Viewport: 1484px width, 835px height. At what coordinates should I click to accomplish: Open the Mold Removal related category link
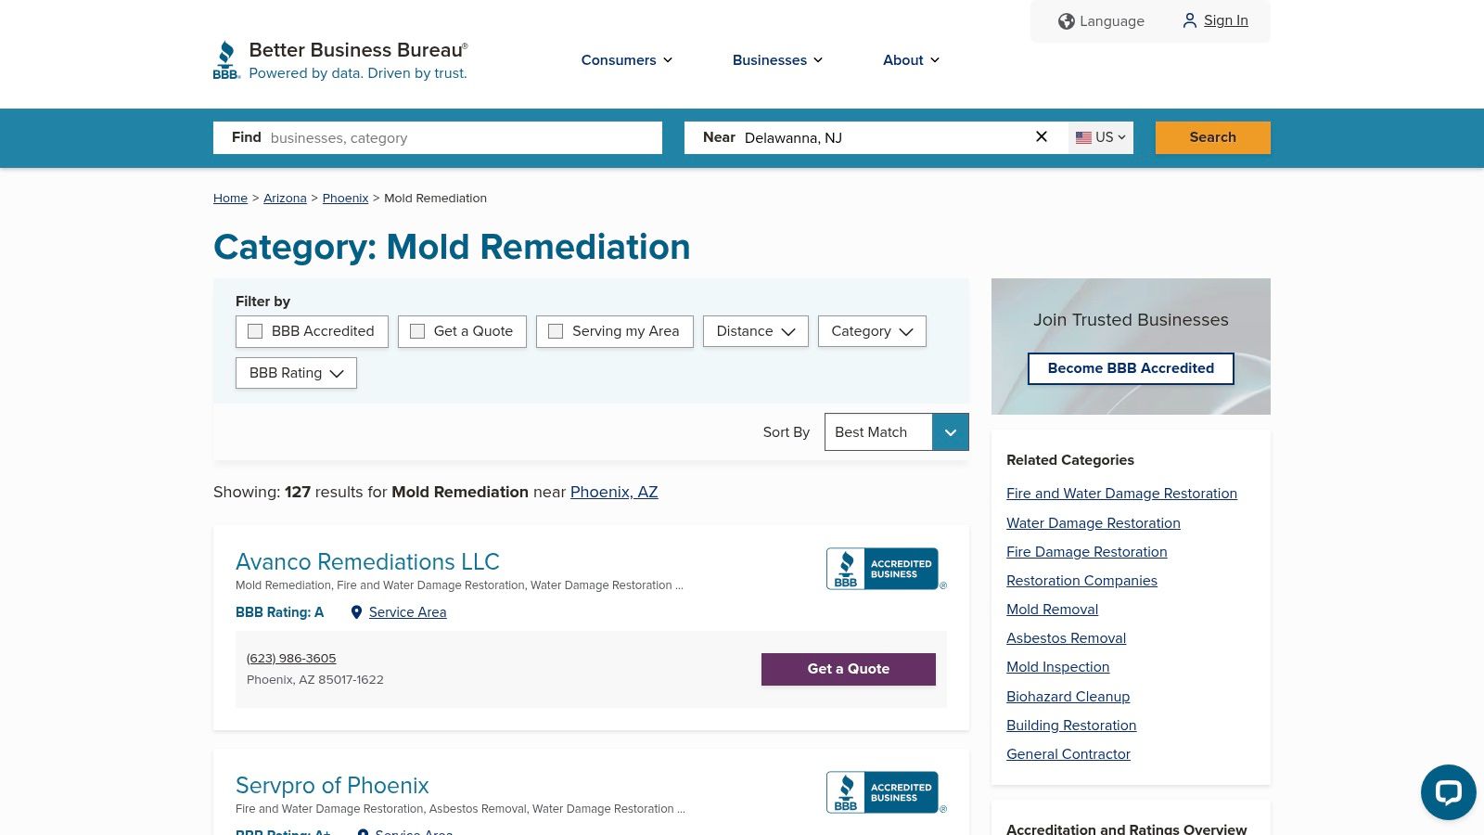coord(1052,610)
